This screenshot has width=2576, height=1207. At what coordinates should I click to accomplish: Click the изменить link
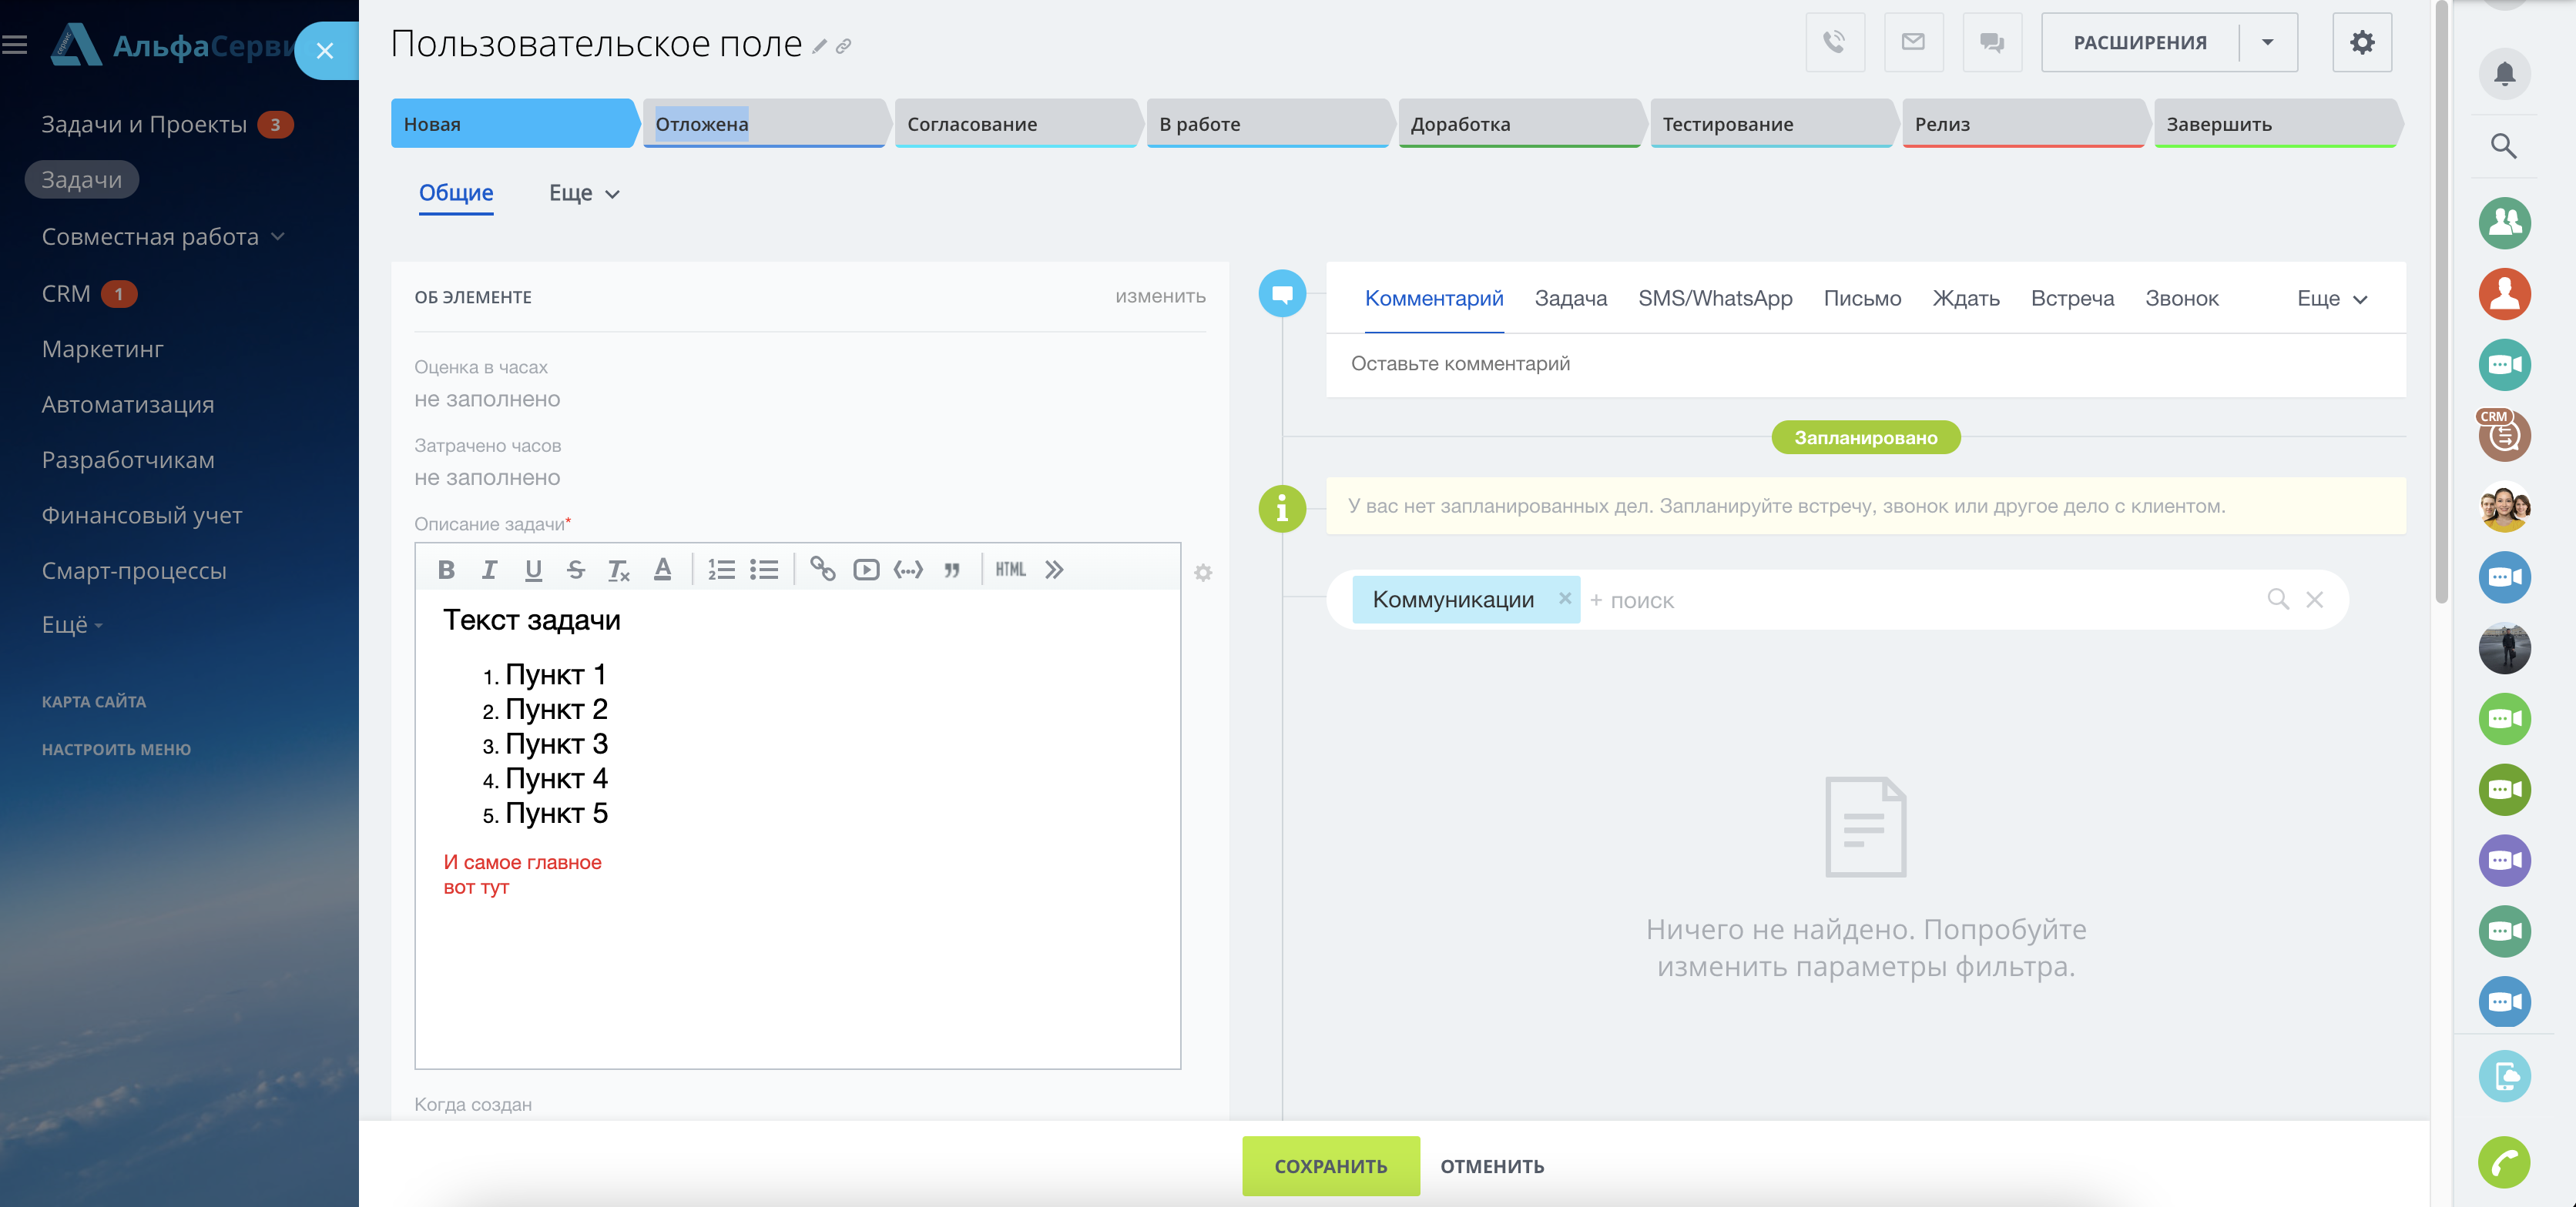1160,297
